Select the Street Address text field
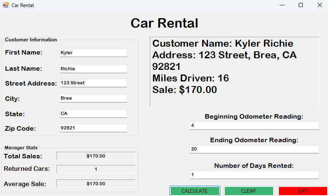Screen dimensions: 328x196 (93, 83)
